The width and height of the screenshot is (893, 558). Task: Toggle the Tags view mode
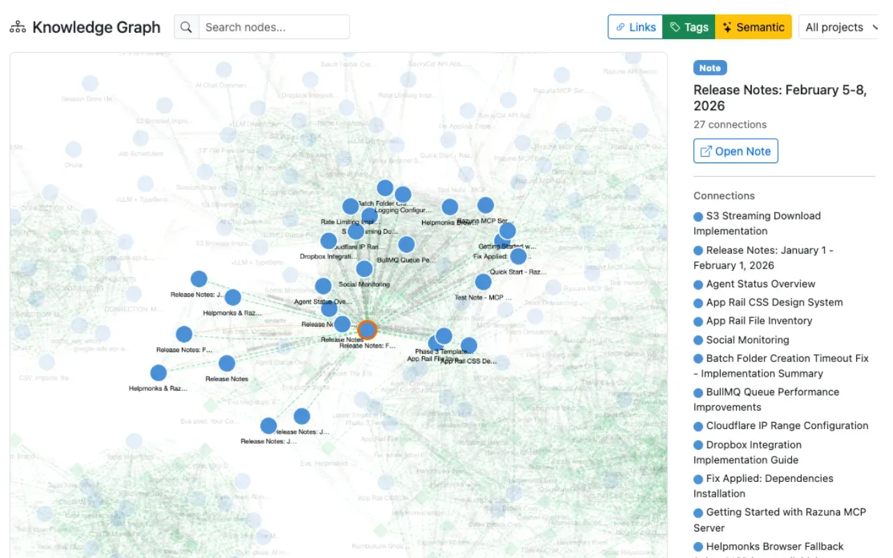689,27
